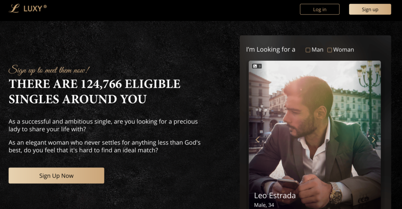Image resolution: width=402 pixels, height=209 pixels.
Task: Advance to next profile photo with right arrow
Action: (x=373, y=140)
